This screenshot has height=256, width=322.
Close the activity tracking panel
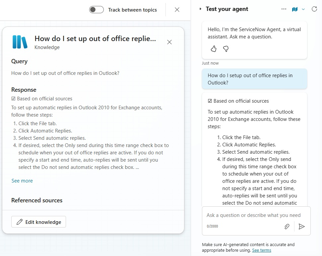(177, 10)
